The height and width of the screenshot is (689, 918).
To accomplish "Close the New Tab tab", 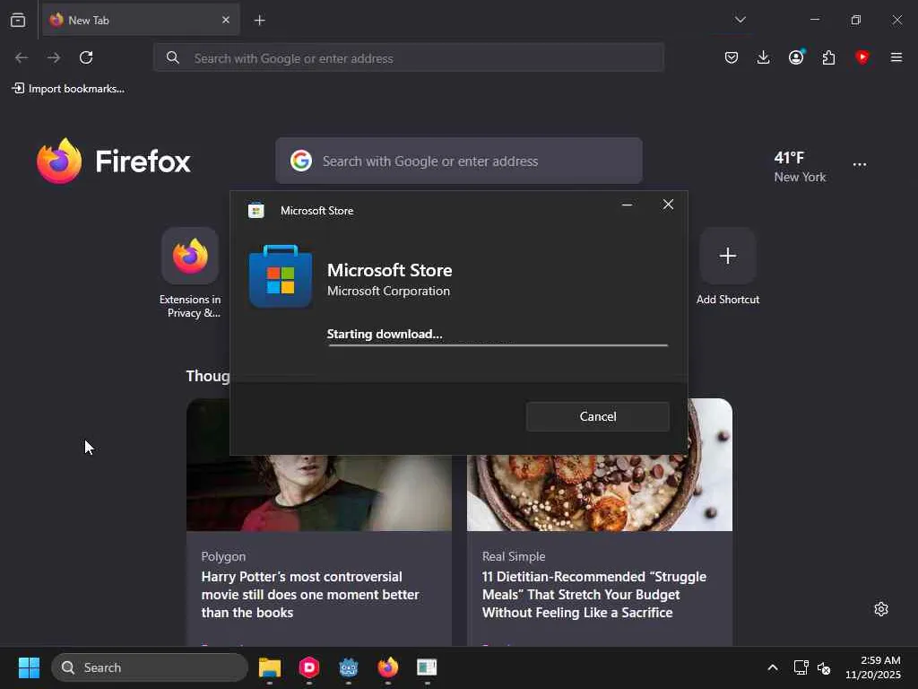I will pyautogui.click(x=226, y=20).
